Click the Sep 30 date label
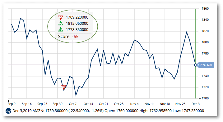 pos(58,104)
